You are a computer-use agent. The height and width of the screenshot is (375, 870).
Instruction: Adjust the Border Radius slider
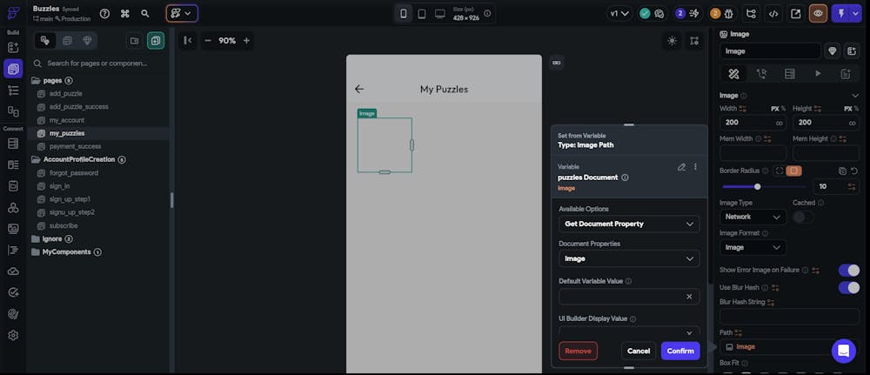pos(758,186)
